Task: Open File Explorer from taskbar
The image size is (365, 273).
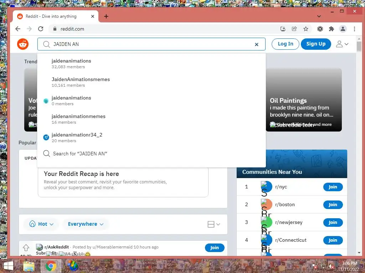Action: 29,266
